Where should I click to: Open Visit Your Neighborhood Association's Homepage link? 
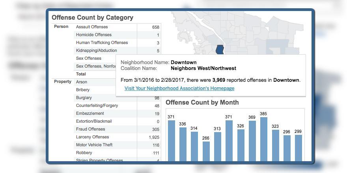[x=179, y=88]
